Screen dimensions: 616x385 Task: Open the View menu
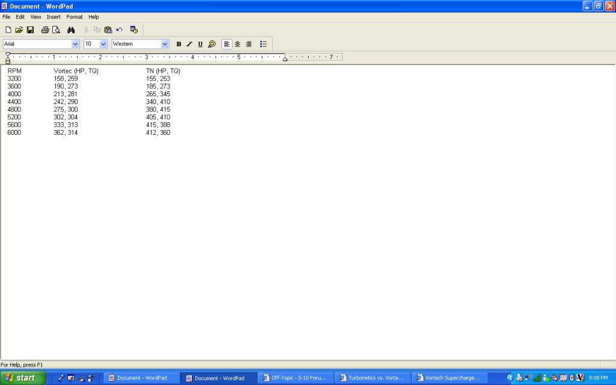click(x=35, y=17)
